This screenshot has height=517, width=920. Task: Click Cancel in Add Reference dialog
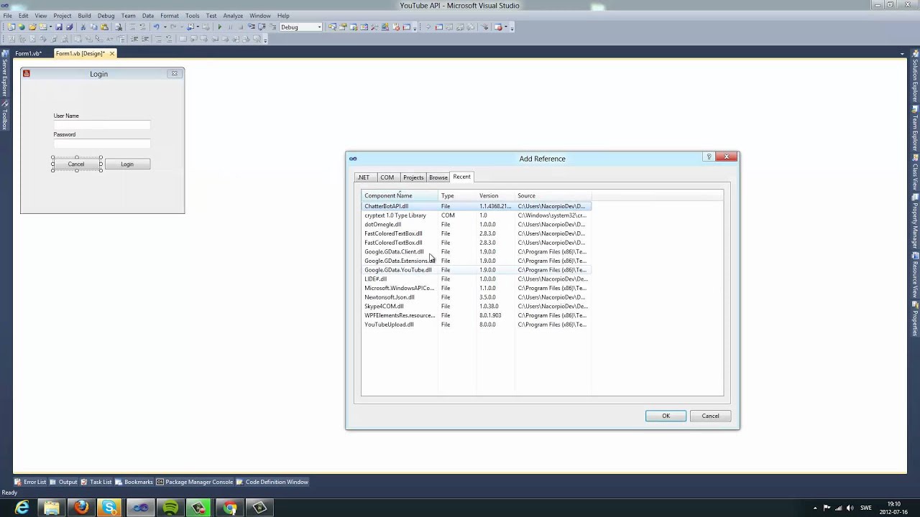(710, 416)
